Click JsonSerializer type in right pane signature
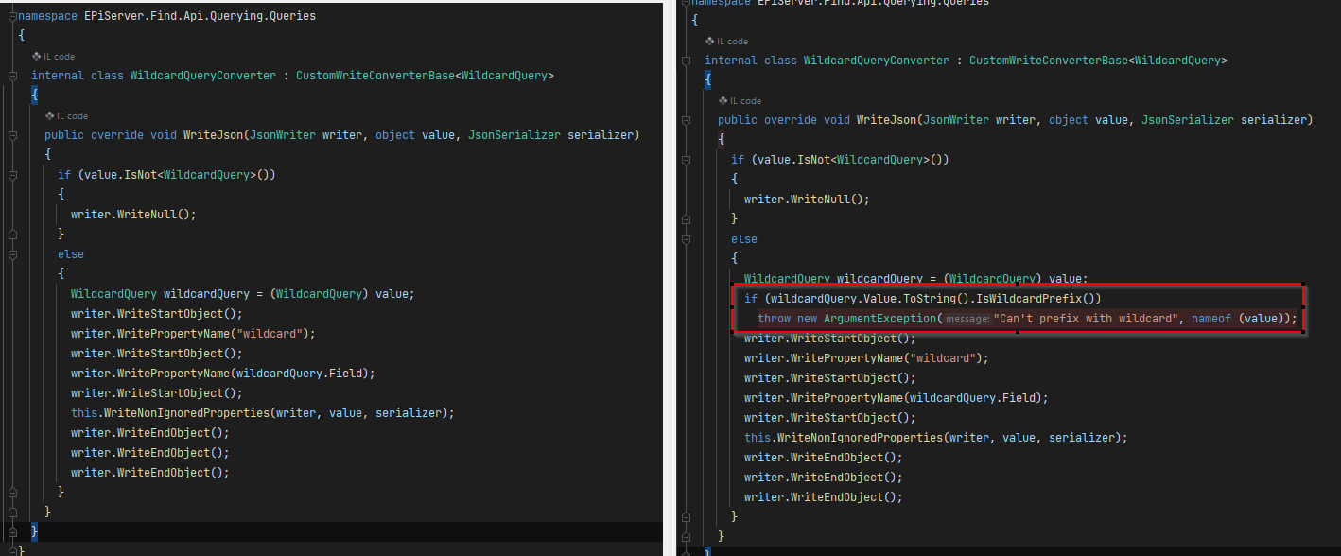1341x556 pixels. pos(1187,120)
